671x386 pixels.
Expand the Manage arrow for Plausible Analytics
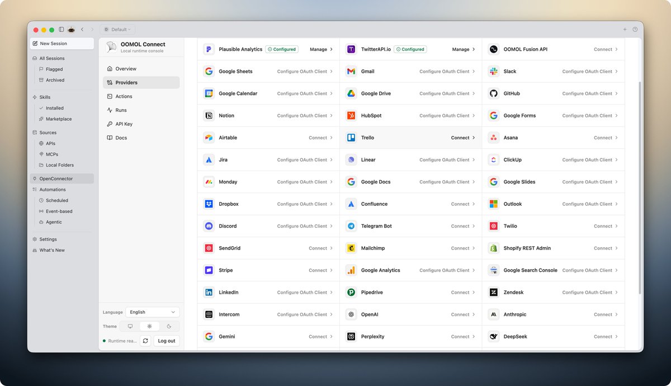(x=331, y=49)
